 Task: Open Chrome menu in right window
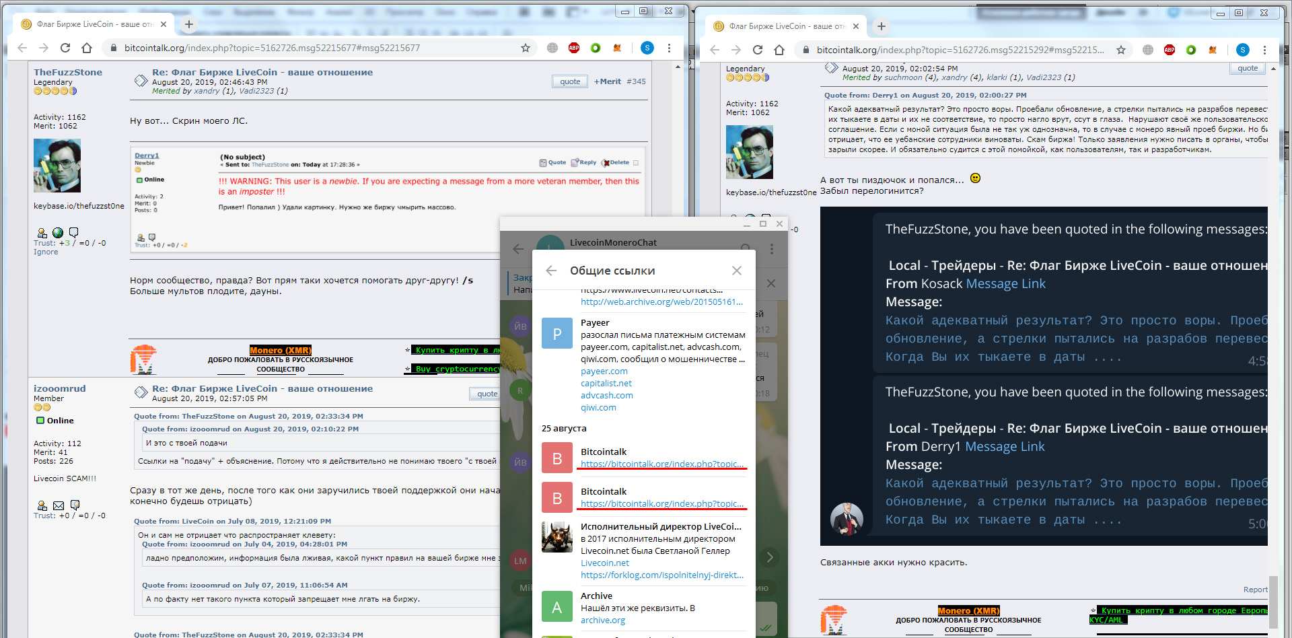click(1264, 50)
